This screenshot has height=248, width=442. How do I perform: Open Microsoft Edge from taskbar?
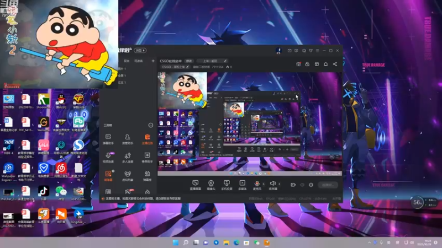[236, 242]
